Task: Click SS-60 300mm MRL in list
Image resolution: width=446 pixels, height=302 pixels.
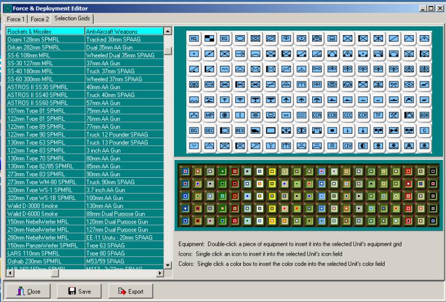Action: [46, 79]
